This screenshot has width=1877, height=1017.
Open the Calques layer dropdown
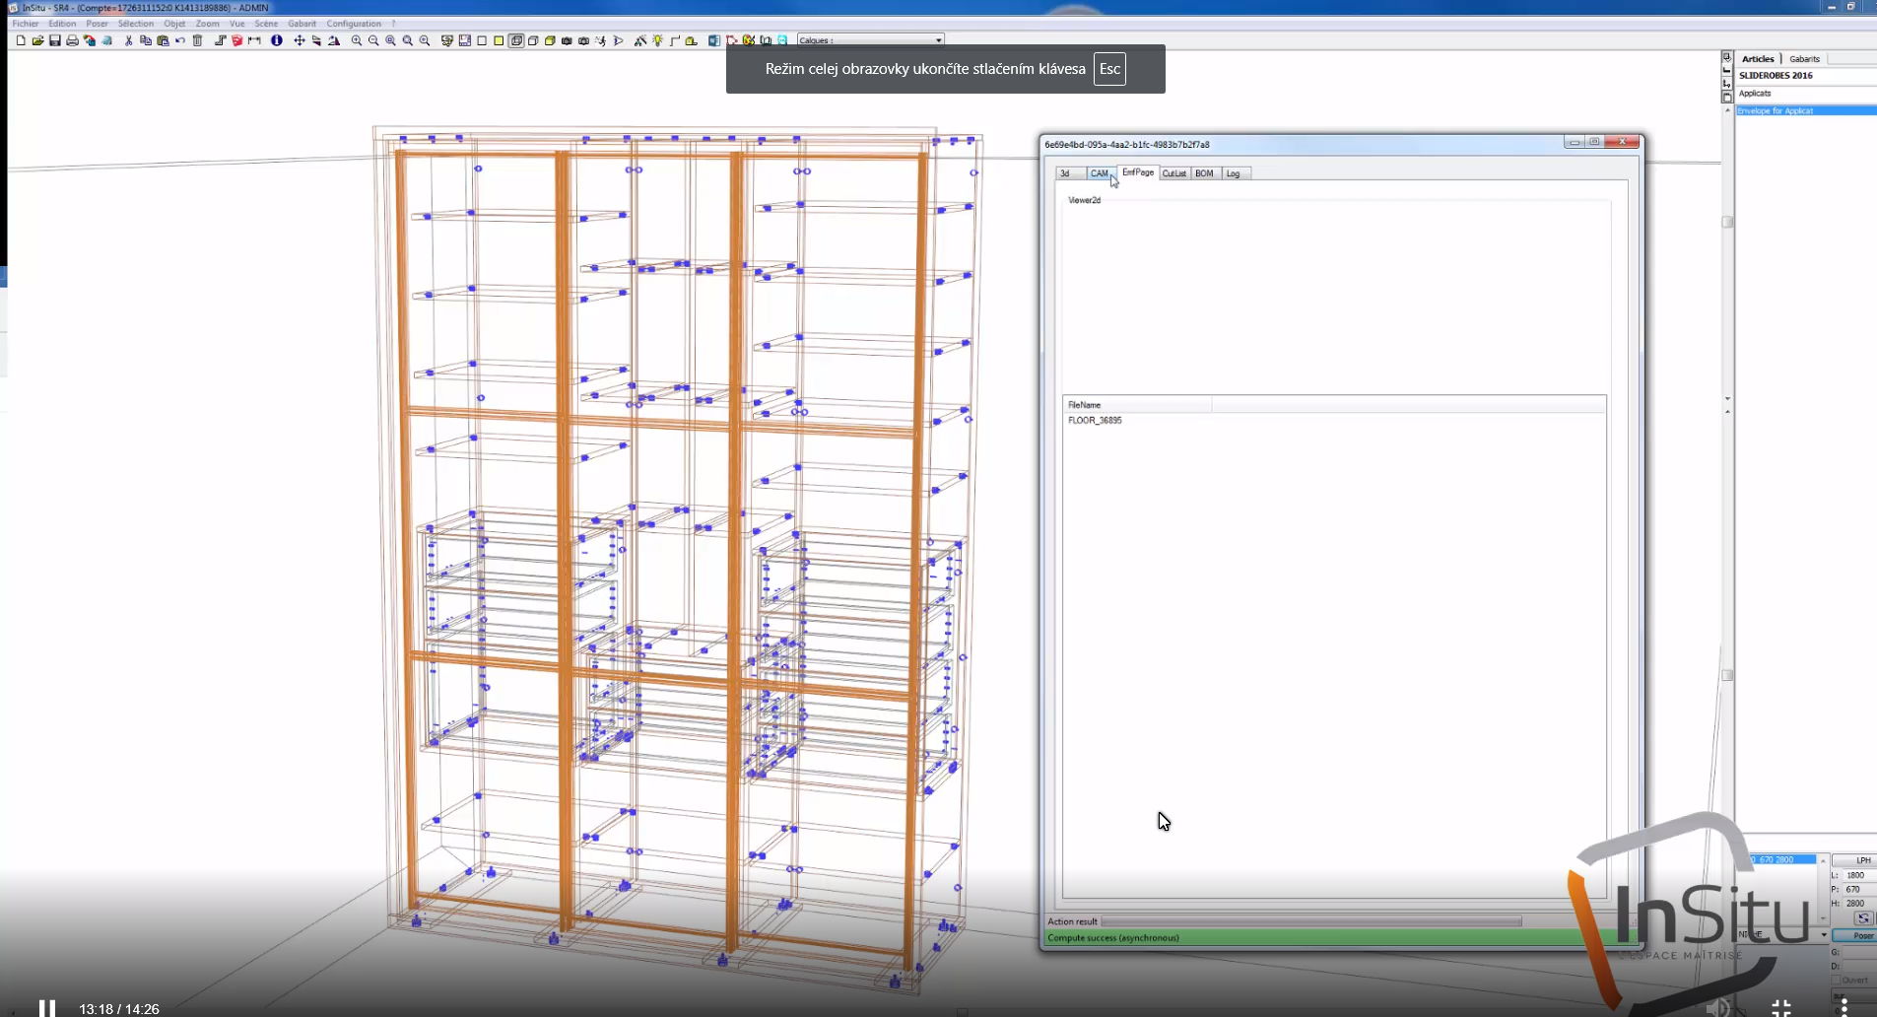coord(870,40)
